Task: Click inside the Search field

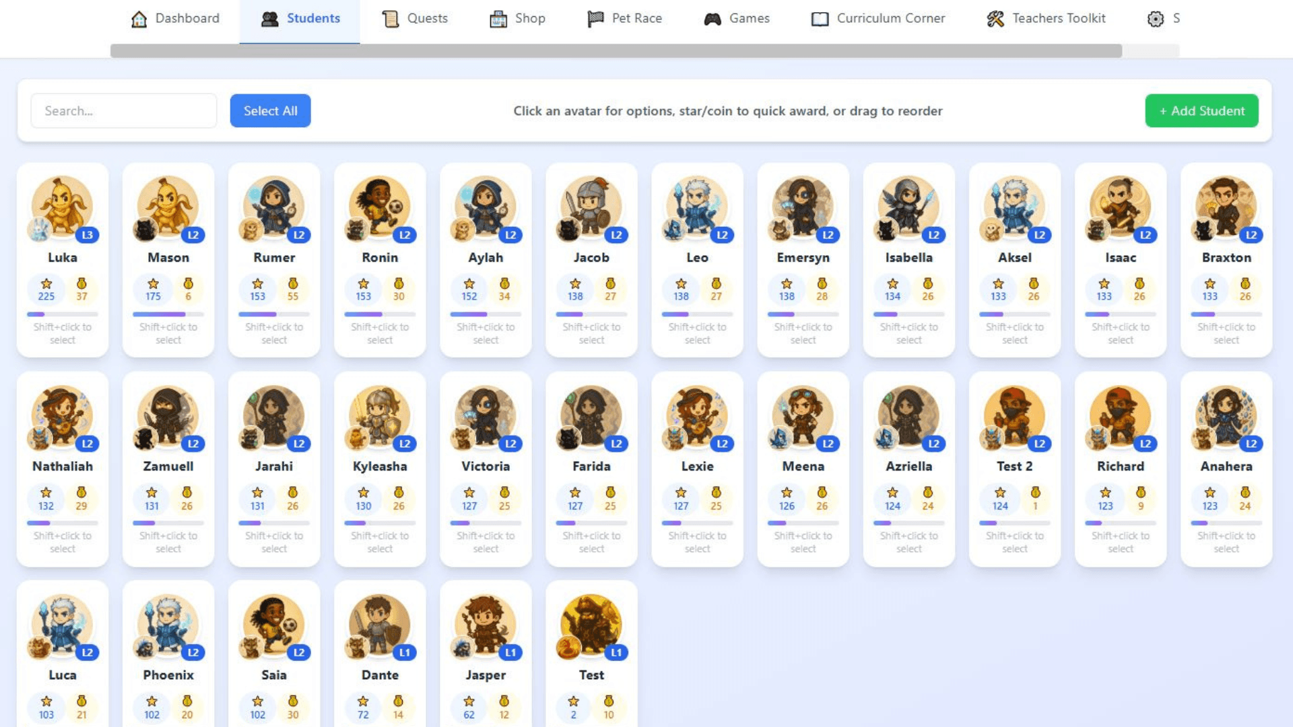Action: (123, 110)
